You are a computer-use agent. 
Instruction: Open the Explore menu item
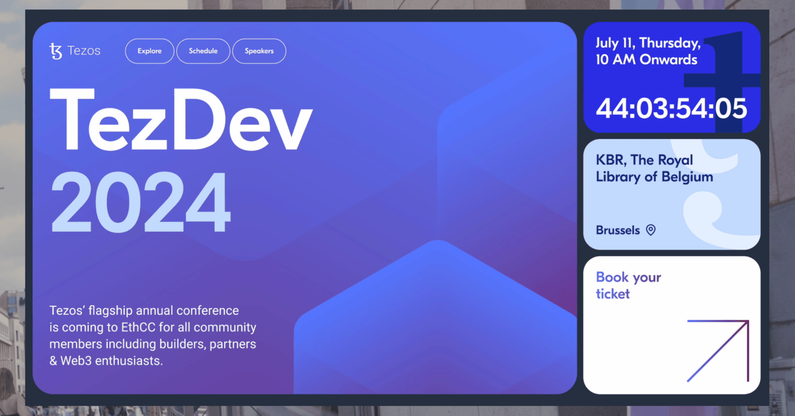point(150,51)
